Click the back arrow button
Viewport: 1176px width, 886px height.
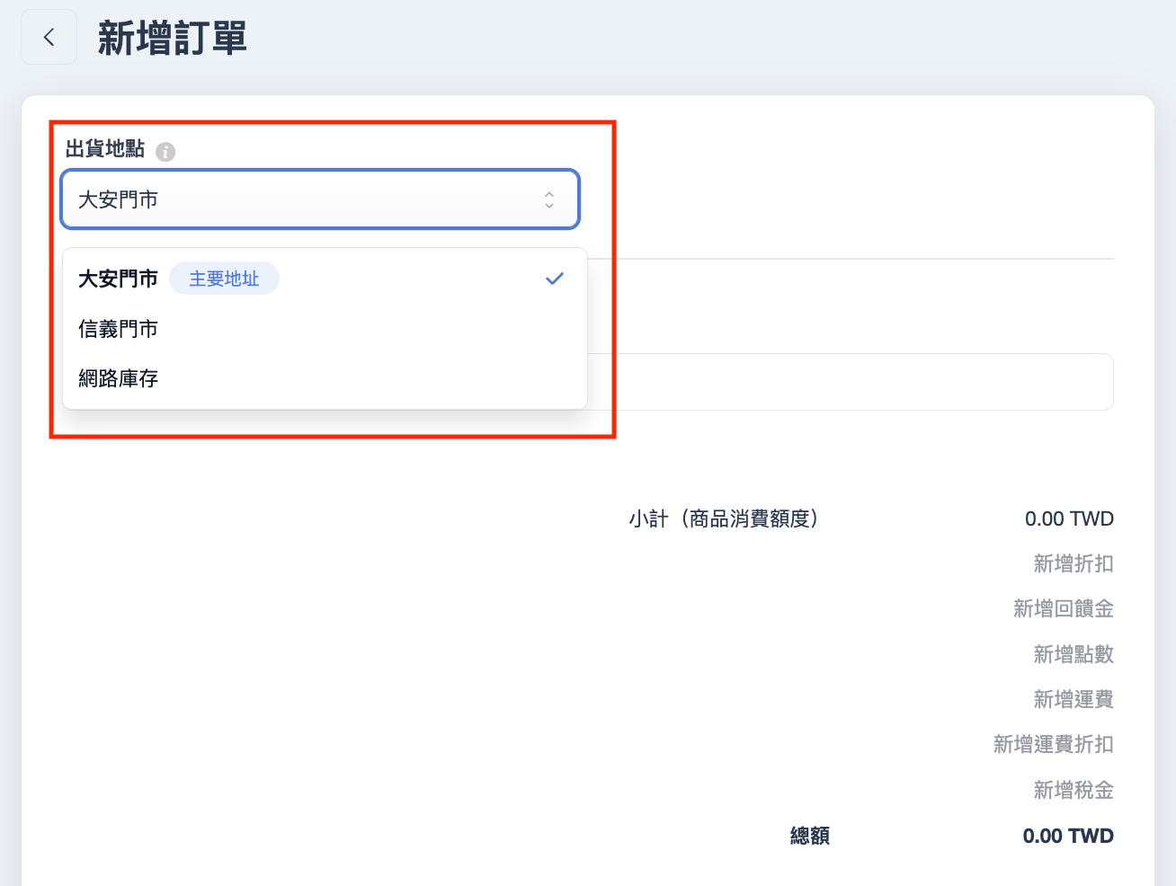(49, 37)
